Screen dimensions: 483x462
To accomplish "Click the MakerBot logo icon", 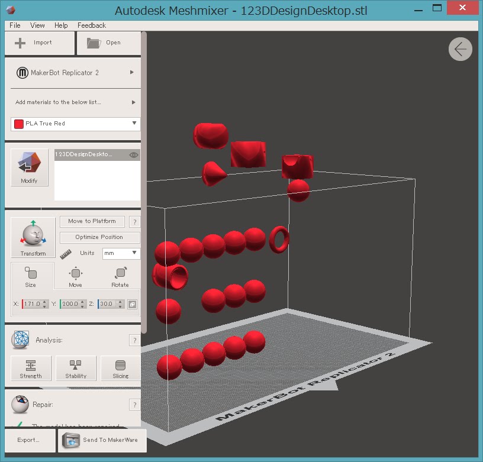I will click(x=22, y=73).
